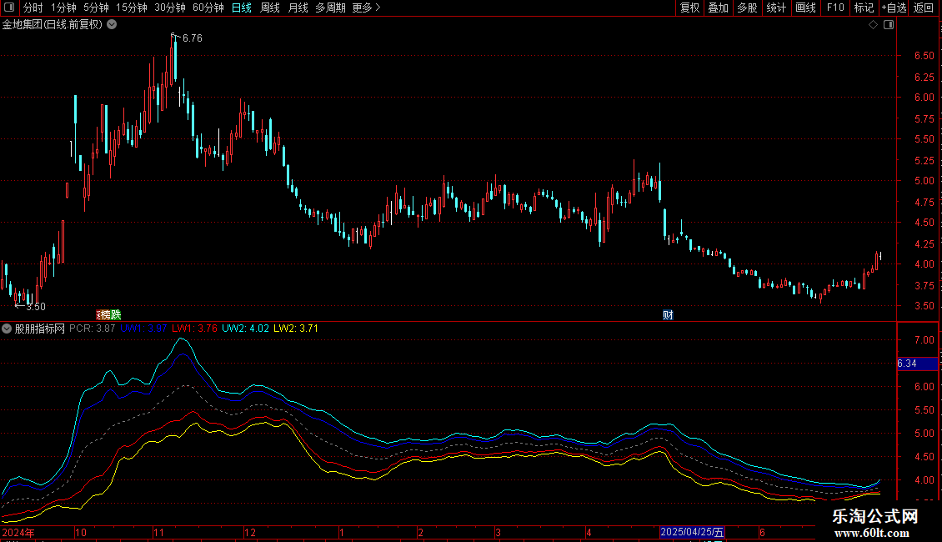
Task: Click the 4.75 price axis label
Action: pyautogui.click(x=924, y=203)
